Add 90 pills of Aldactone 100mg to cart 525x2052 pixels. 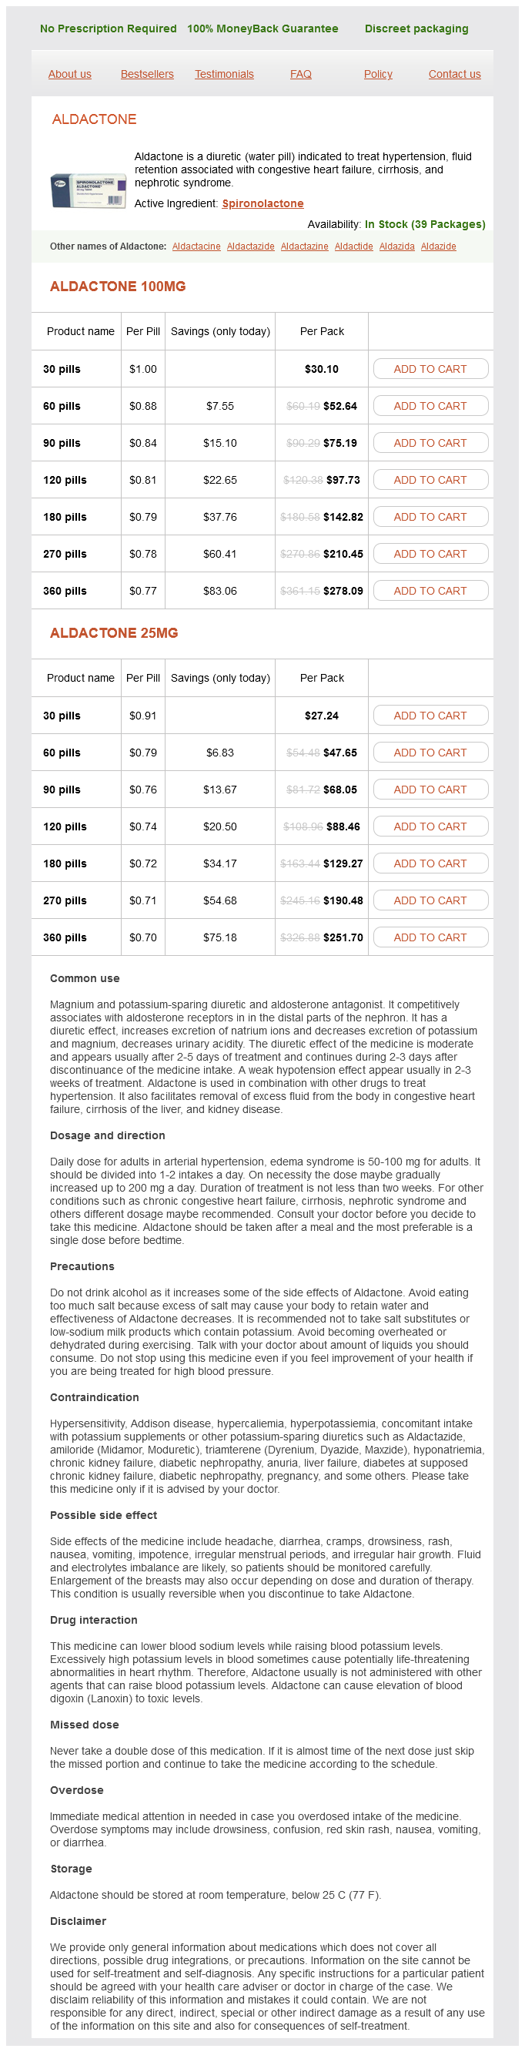point(430,443)
